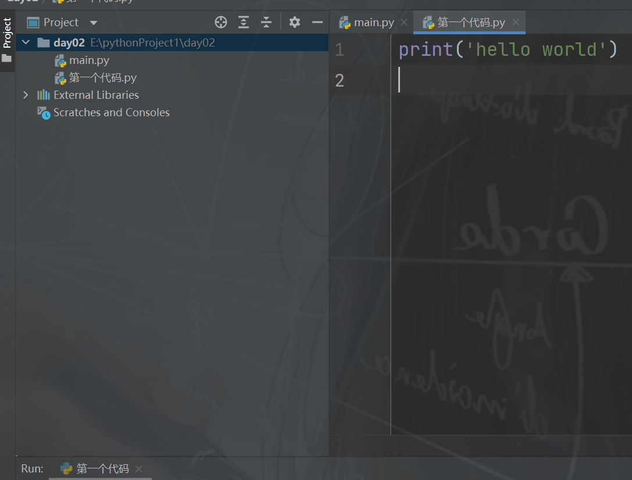Close the 第一个代码.py editor tab
Screen dimensions: 632x480
[516, 23]
